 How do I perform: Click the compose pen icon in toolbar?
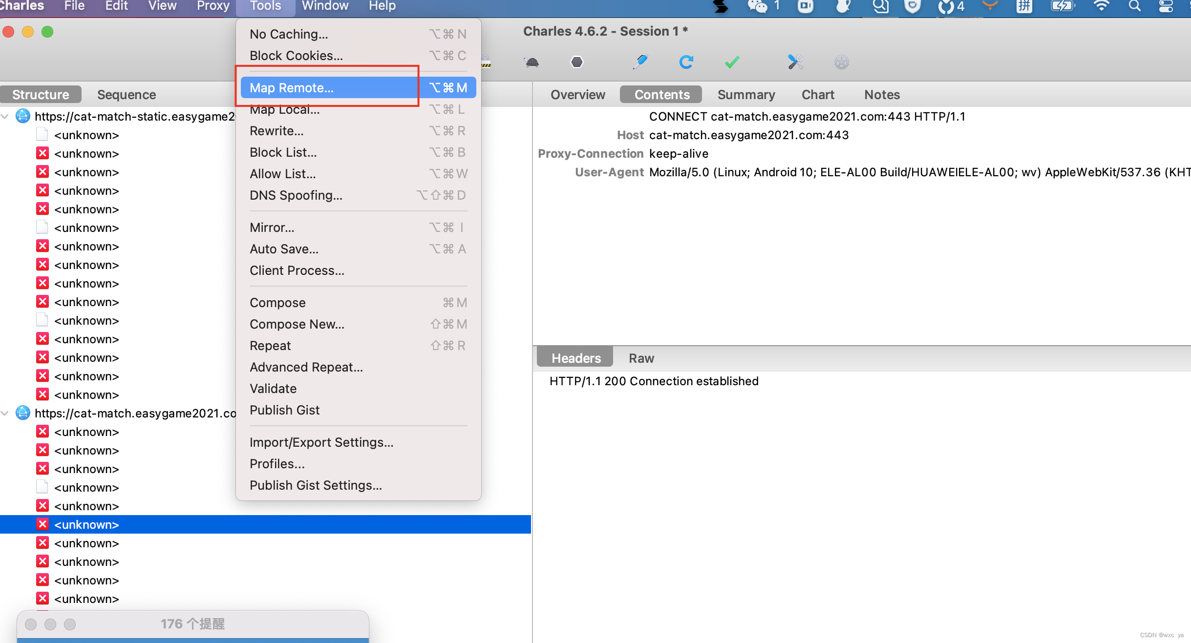[x=640, y=62]
